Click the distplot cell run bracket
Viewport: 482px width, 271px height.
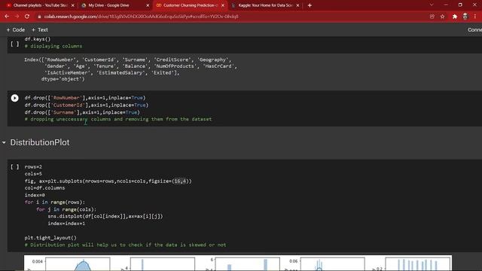14,167
